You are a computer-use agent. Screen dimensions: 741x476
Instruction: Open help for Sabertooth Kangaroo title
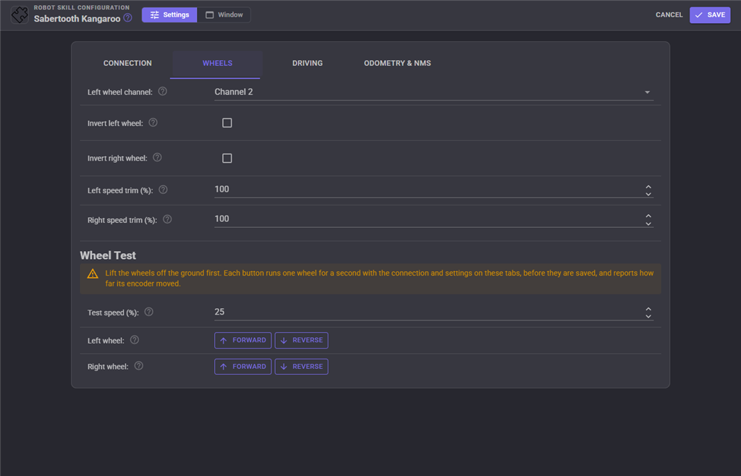pos(127,18)
